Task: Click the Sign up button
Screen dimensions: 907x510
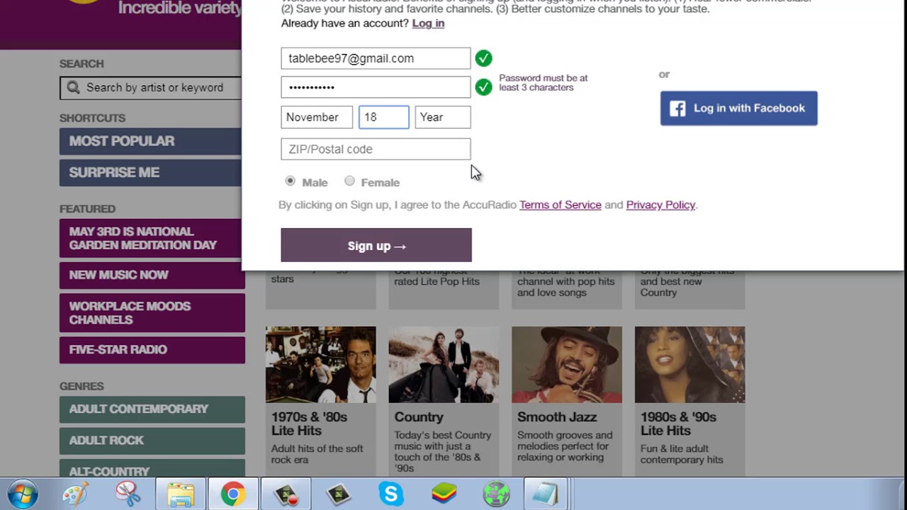Action: 376,245
